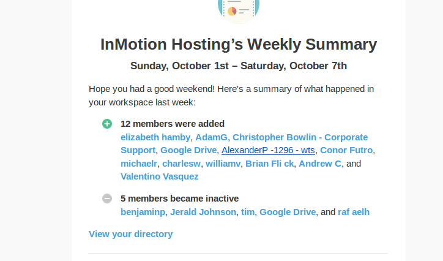Select charlesw member link
The image size is (443, 261).
(x=182, y=164)
